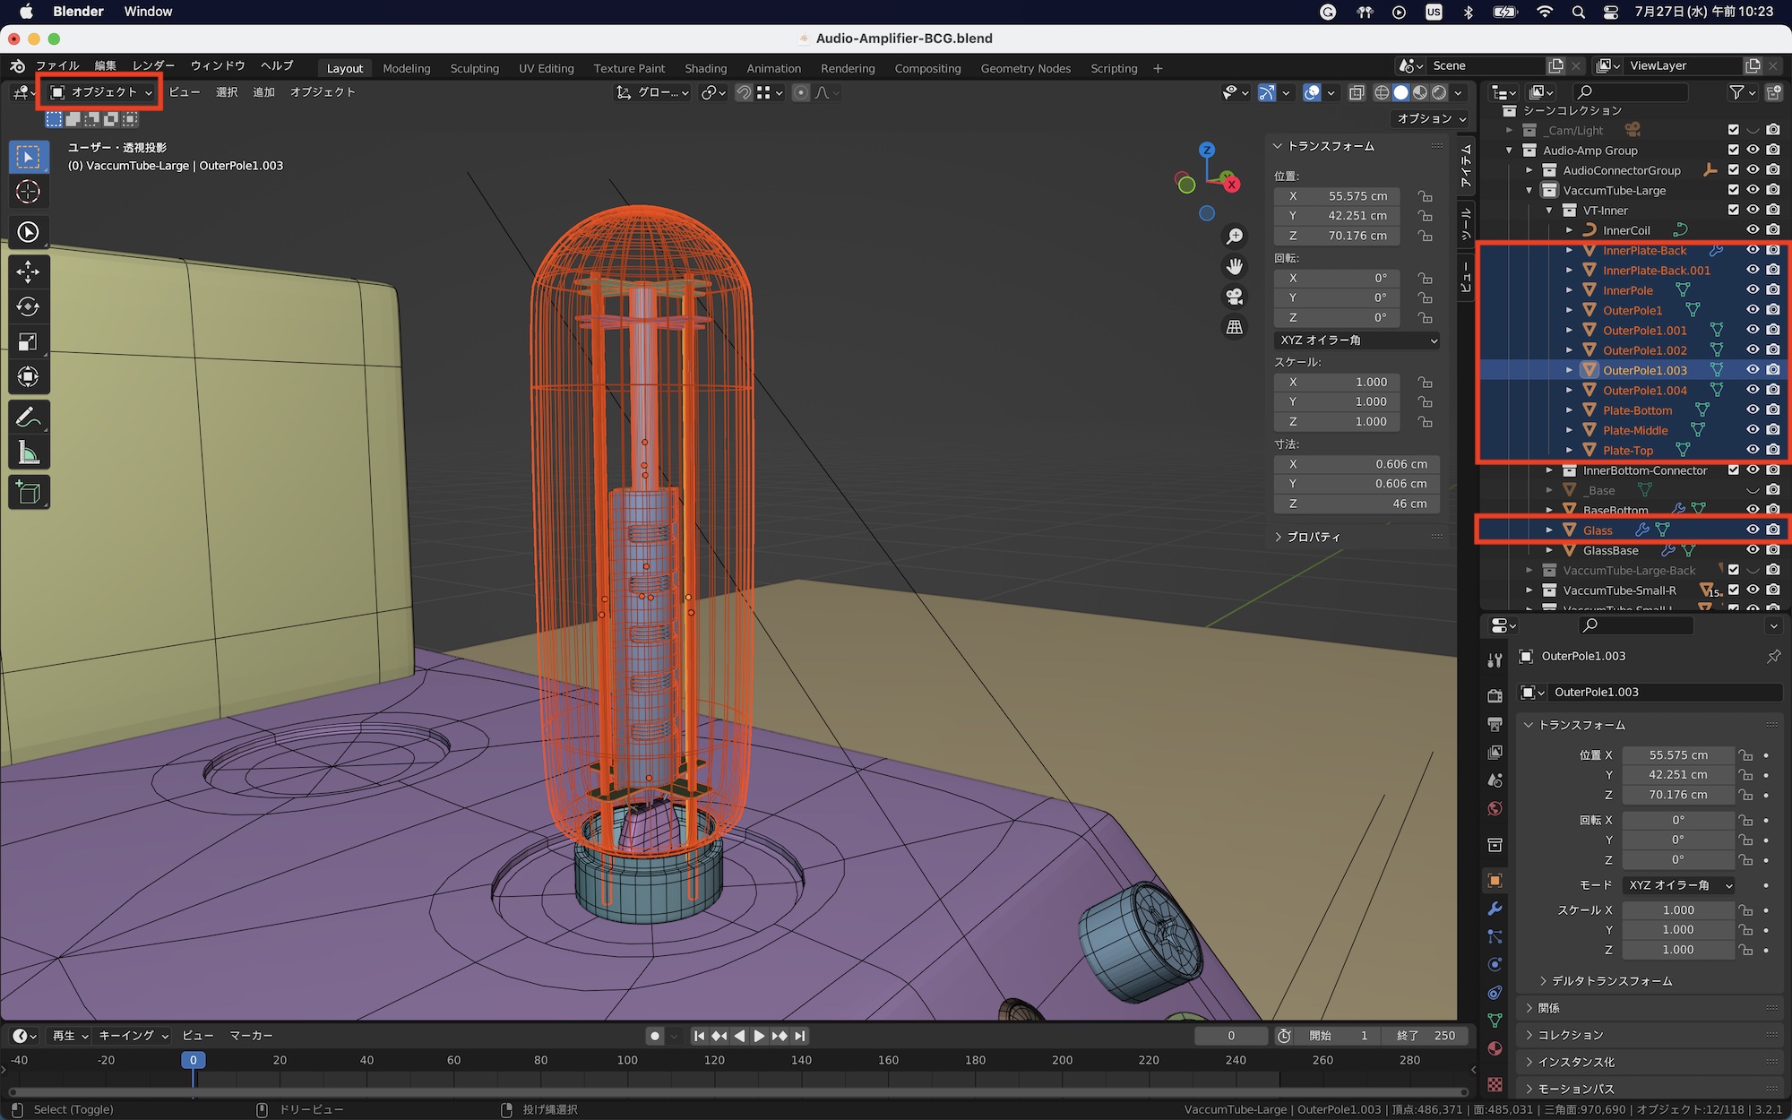Open the レンダー menu
This screenshot has height=1120, width=1792.
[x=153, y=65]
